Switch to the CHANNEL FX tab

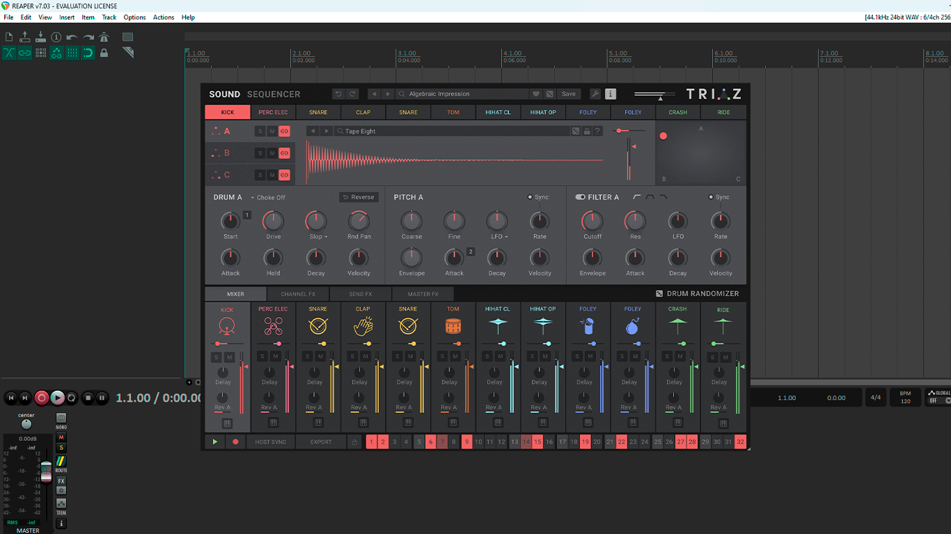pos(298,294)
